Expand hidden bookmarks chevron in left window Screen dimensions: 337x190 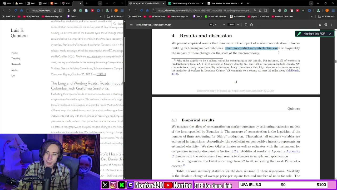pos(100,16)
